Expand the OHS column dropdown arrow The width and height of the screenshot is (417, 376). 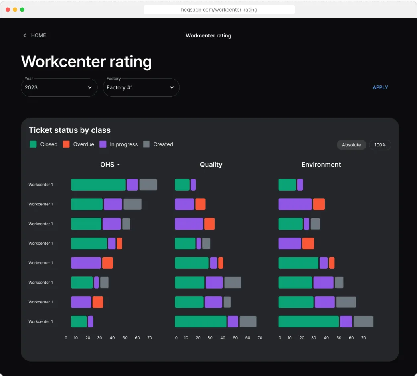119,165
